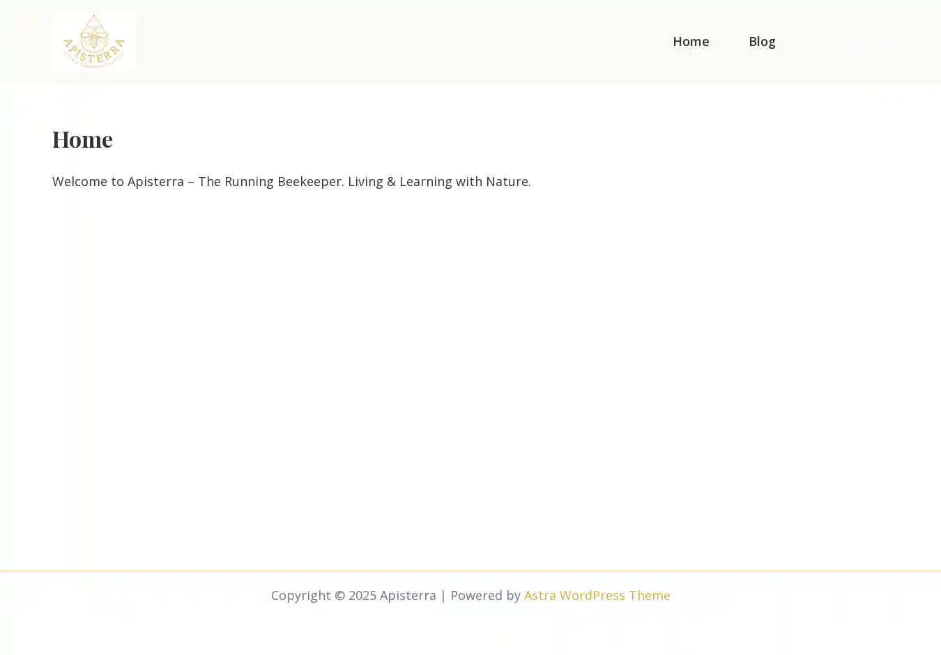This screenshot has height=655, width=941.
Task: Click the copyright © symbol in footer
Action: pos(339,596)
